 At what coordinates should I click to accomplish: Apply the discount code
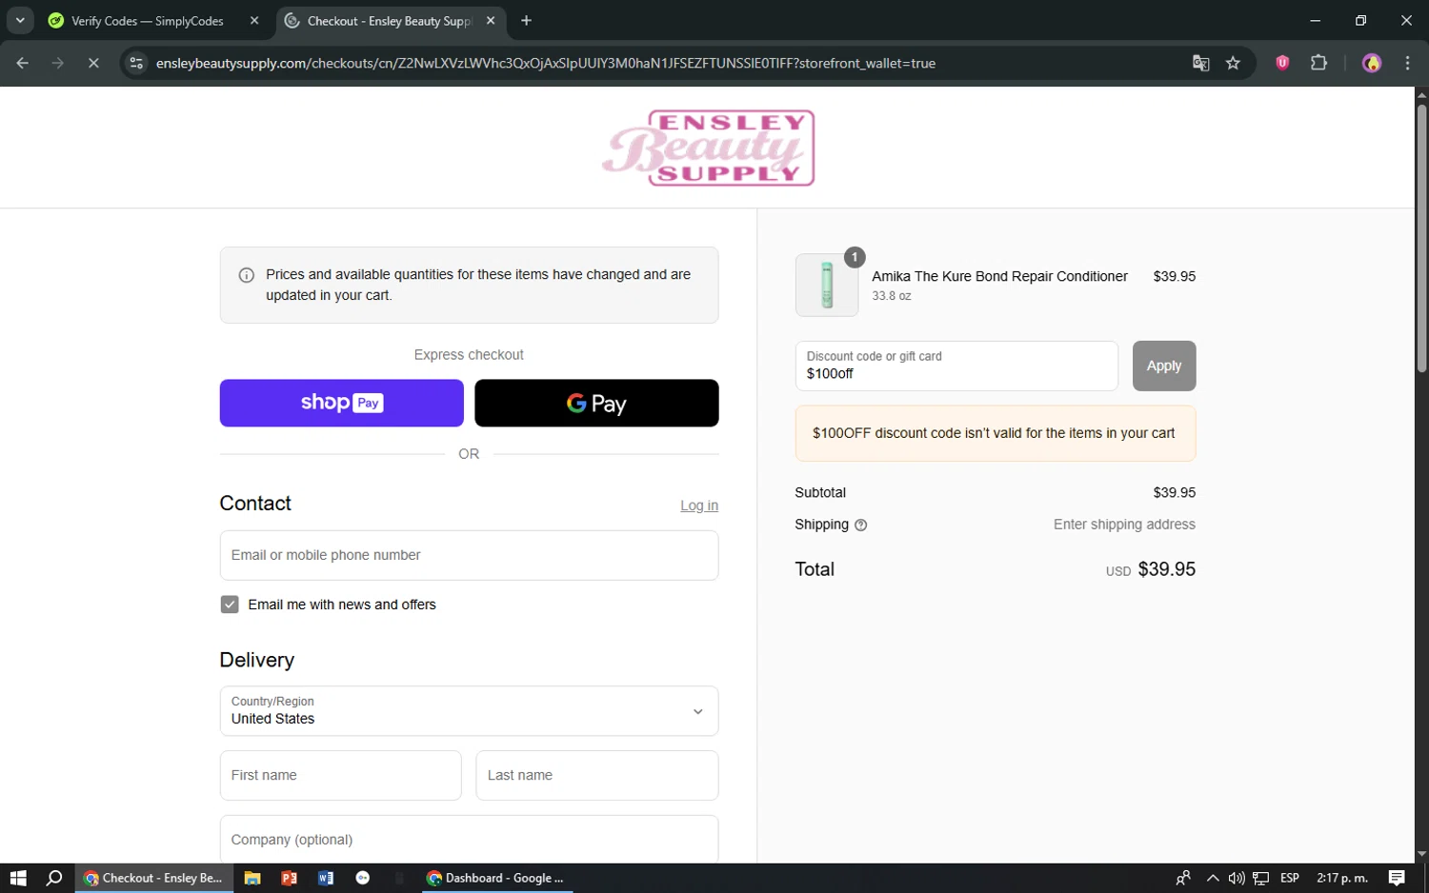tap(1164, 366)
